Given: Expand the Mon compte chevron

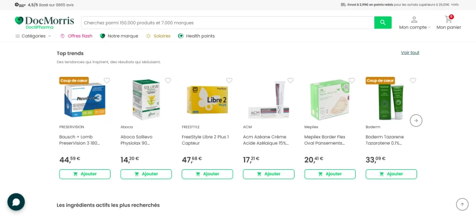Looking at the screenshot, I should click(429, 27).
